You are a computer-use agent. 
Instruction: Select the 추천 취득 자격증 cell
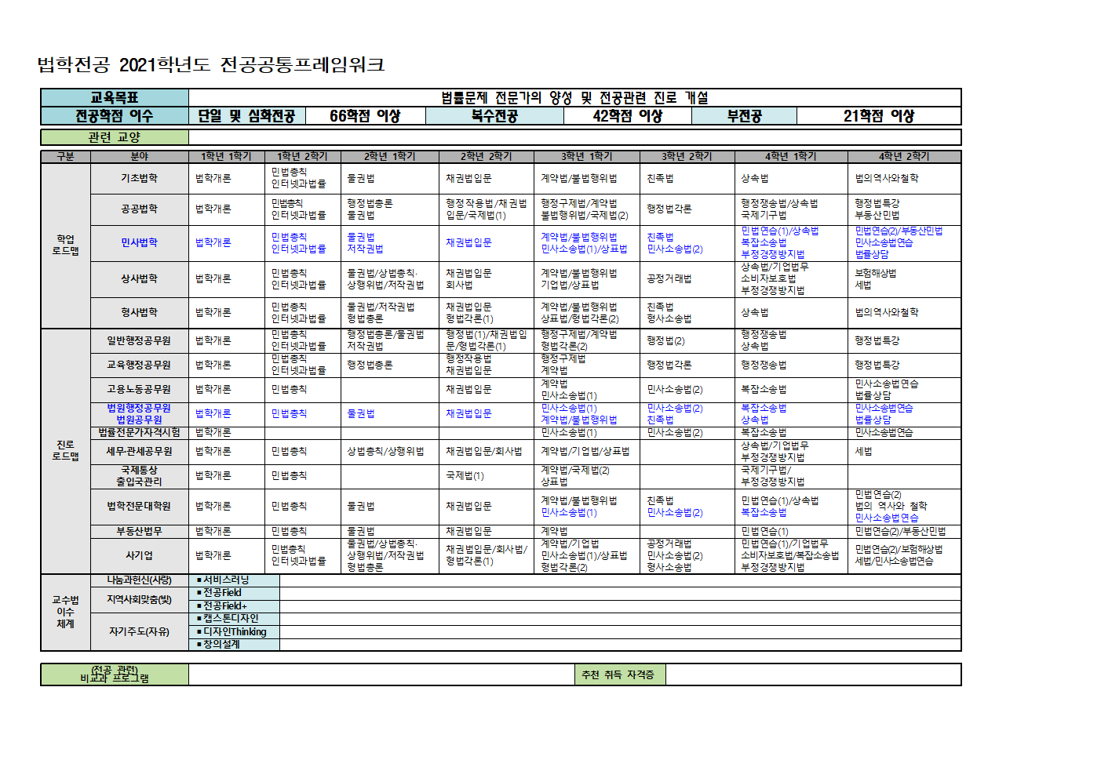click(x=618, y=674)
